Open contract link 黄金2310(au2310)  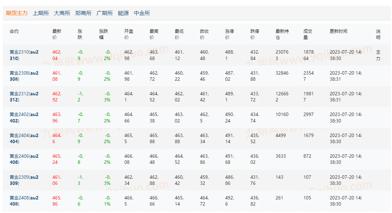tap(24, 55)
